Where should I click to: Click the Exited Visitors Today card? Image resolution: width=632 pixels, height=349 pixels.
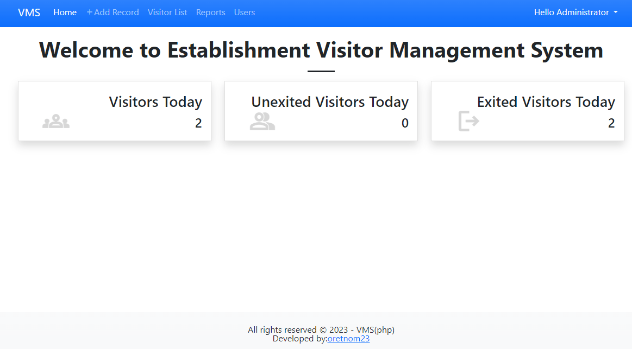527,111
